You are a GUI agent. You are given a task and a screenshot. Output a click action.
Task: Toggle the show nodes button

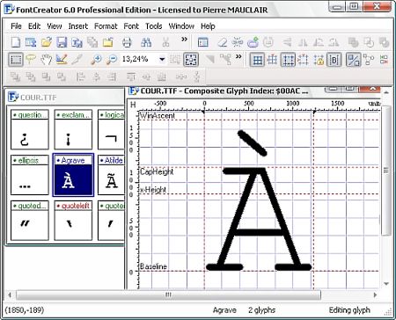[369, 60]
